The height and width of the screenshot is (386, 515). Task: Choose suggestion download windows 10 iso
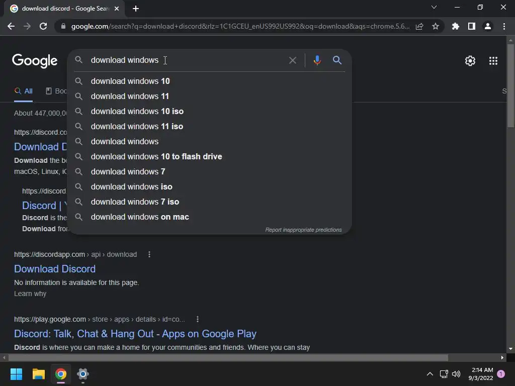click(210, 111)
